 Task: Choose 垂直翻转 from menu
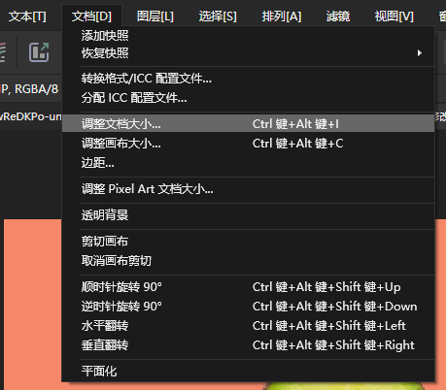pos(248,345)
